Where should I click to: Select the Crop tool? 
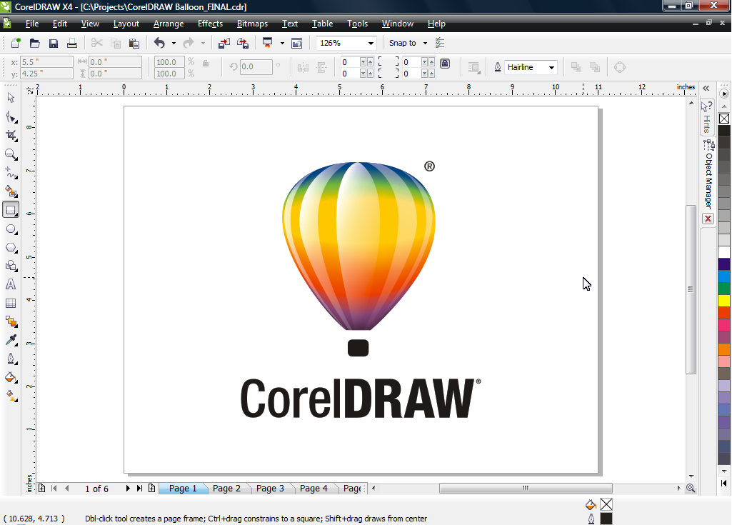[x=11, y=136]
